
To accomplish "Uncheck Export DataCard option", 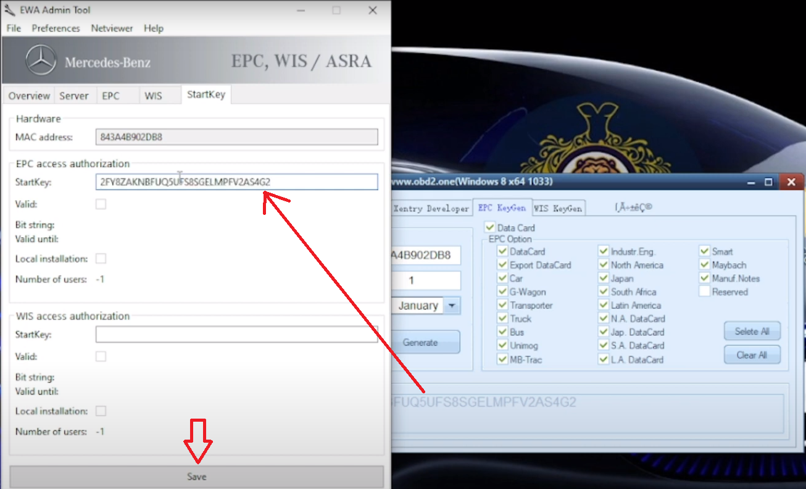I will pos(502,265).
